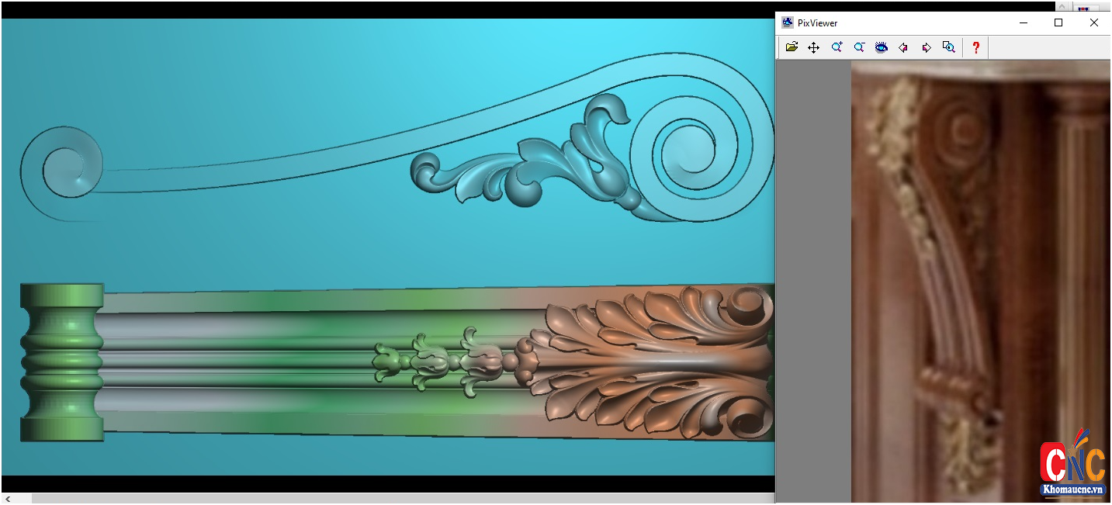1112x505 pixels.
Task: Click the horizontal scrollbar track at bottom
Action: point(388,498)
